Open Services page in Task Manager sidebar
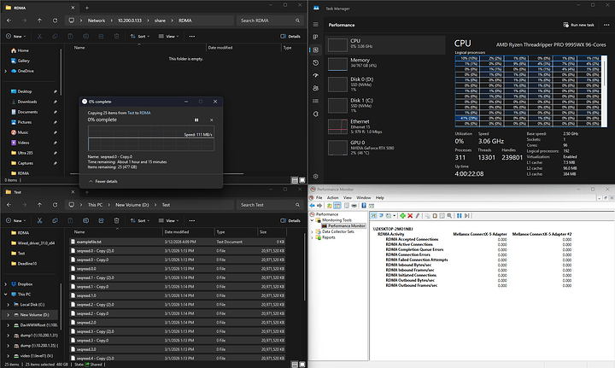615x368 pixels. pyautogui.click(x=315, y=114)
